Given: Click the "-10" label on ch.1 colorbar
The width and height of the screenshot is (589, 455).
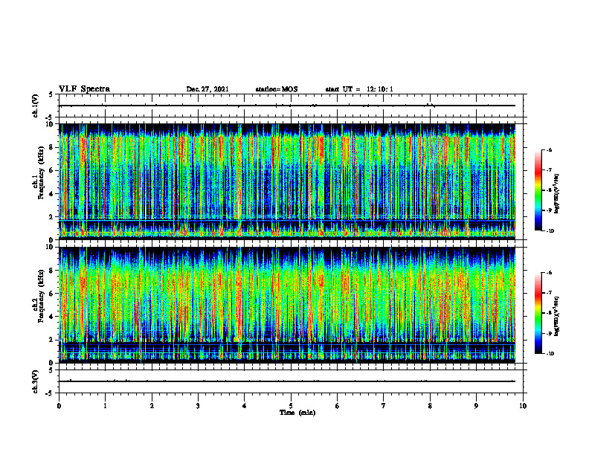Looking at the screenshot, I should pyautogui.click(x=550, y=231).
